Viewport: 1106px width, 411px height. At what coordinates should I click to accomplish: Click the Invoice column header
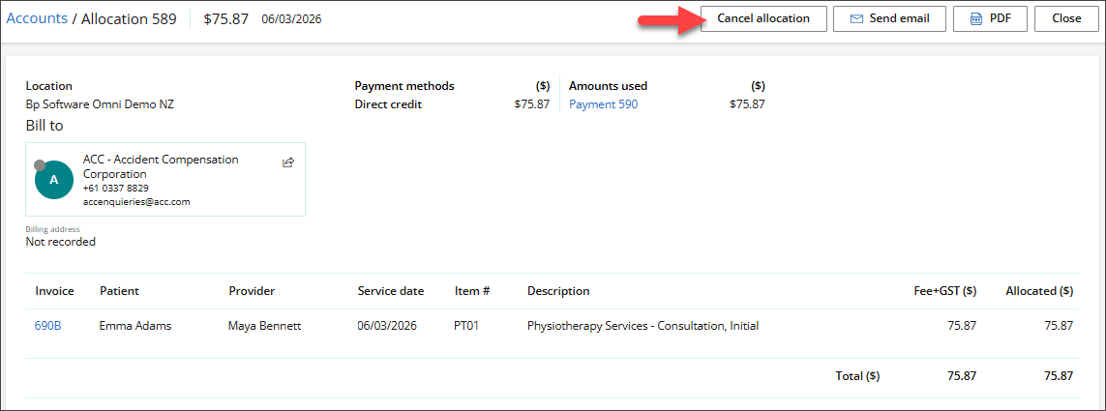(54, 291)
